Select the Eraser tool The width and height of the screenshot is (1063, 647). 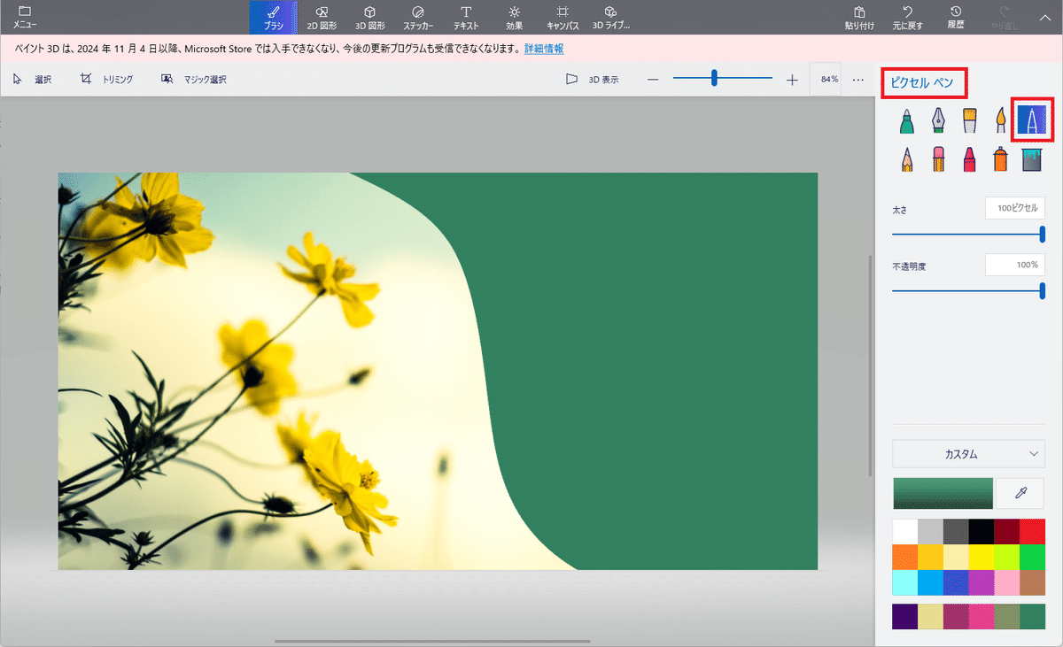coord(938,159)
